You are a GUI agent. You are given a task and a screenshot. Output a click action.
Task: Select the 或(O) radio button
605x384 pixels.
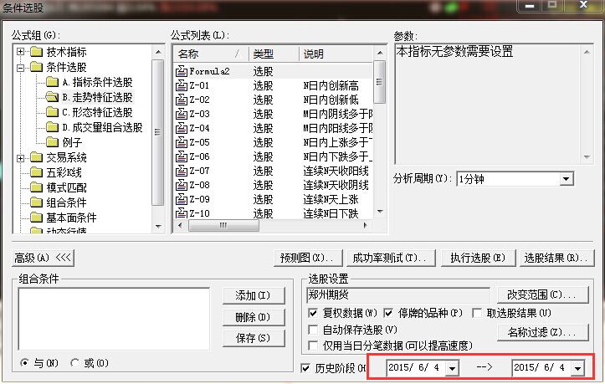pyautogui.click(x=76, y=363)
